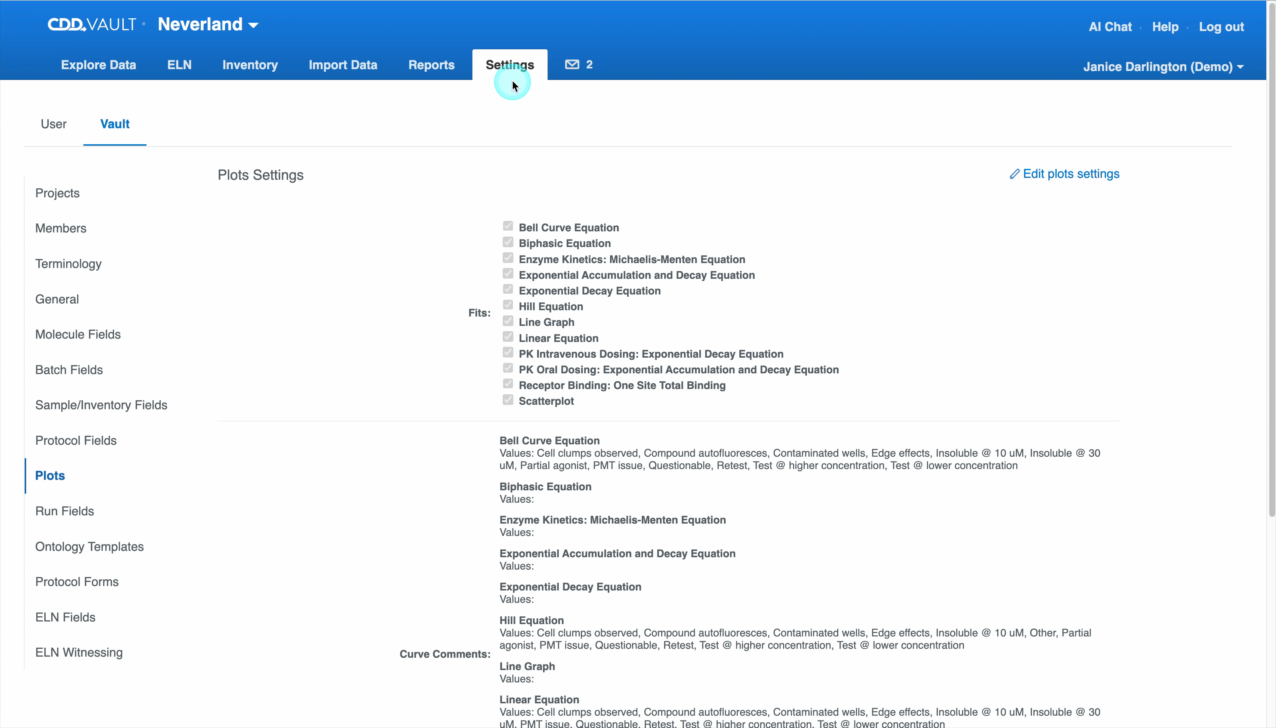Click the page vertical scrollbar
Image resolution: width=1276 pixels, height=728 pixels.
pyautogui.click(x=1272, y=260)
